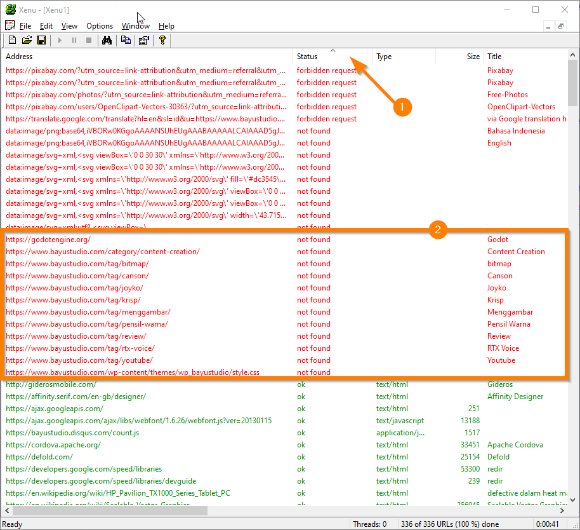Image resolution: width=580 pixels, height=530 pixels.
Task: Click the horizontal scrollbar right arrow
Action: pyautogui.click(x=562, y=511)
